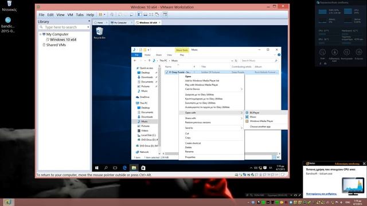Image resolution: width=367 pixels, height=206 pixels.
Task: Close the Library panel
Action: tap(89, 21)
